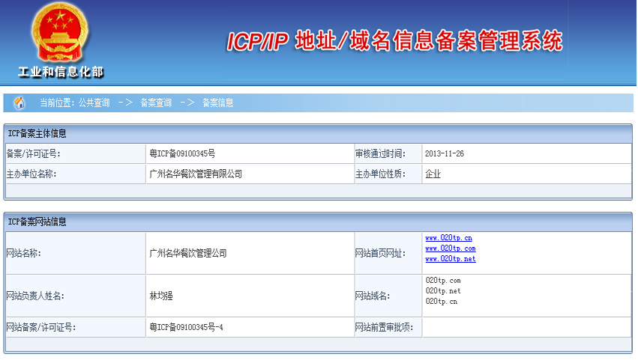Click the 审核通过时间 label

[x=380, y=153]
